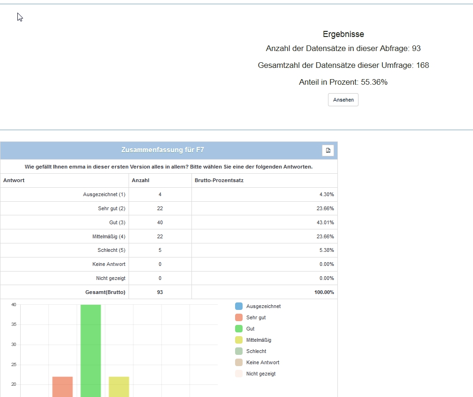The width and height of the screenshot is (473, 397).
Task: Click the Anzahl column header
Action: point(140,180)
